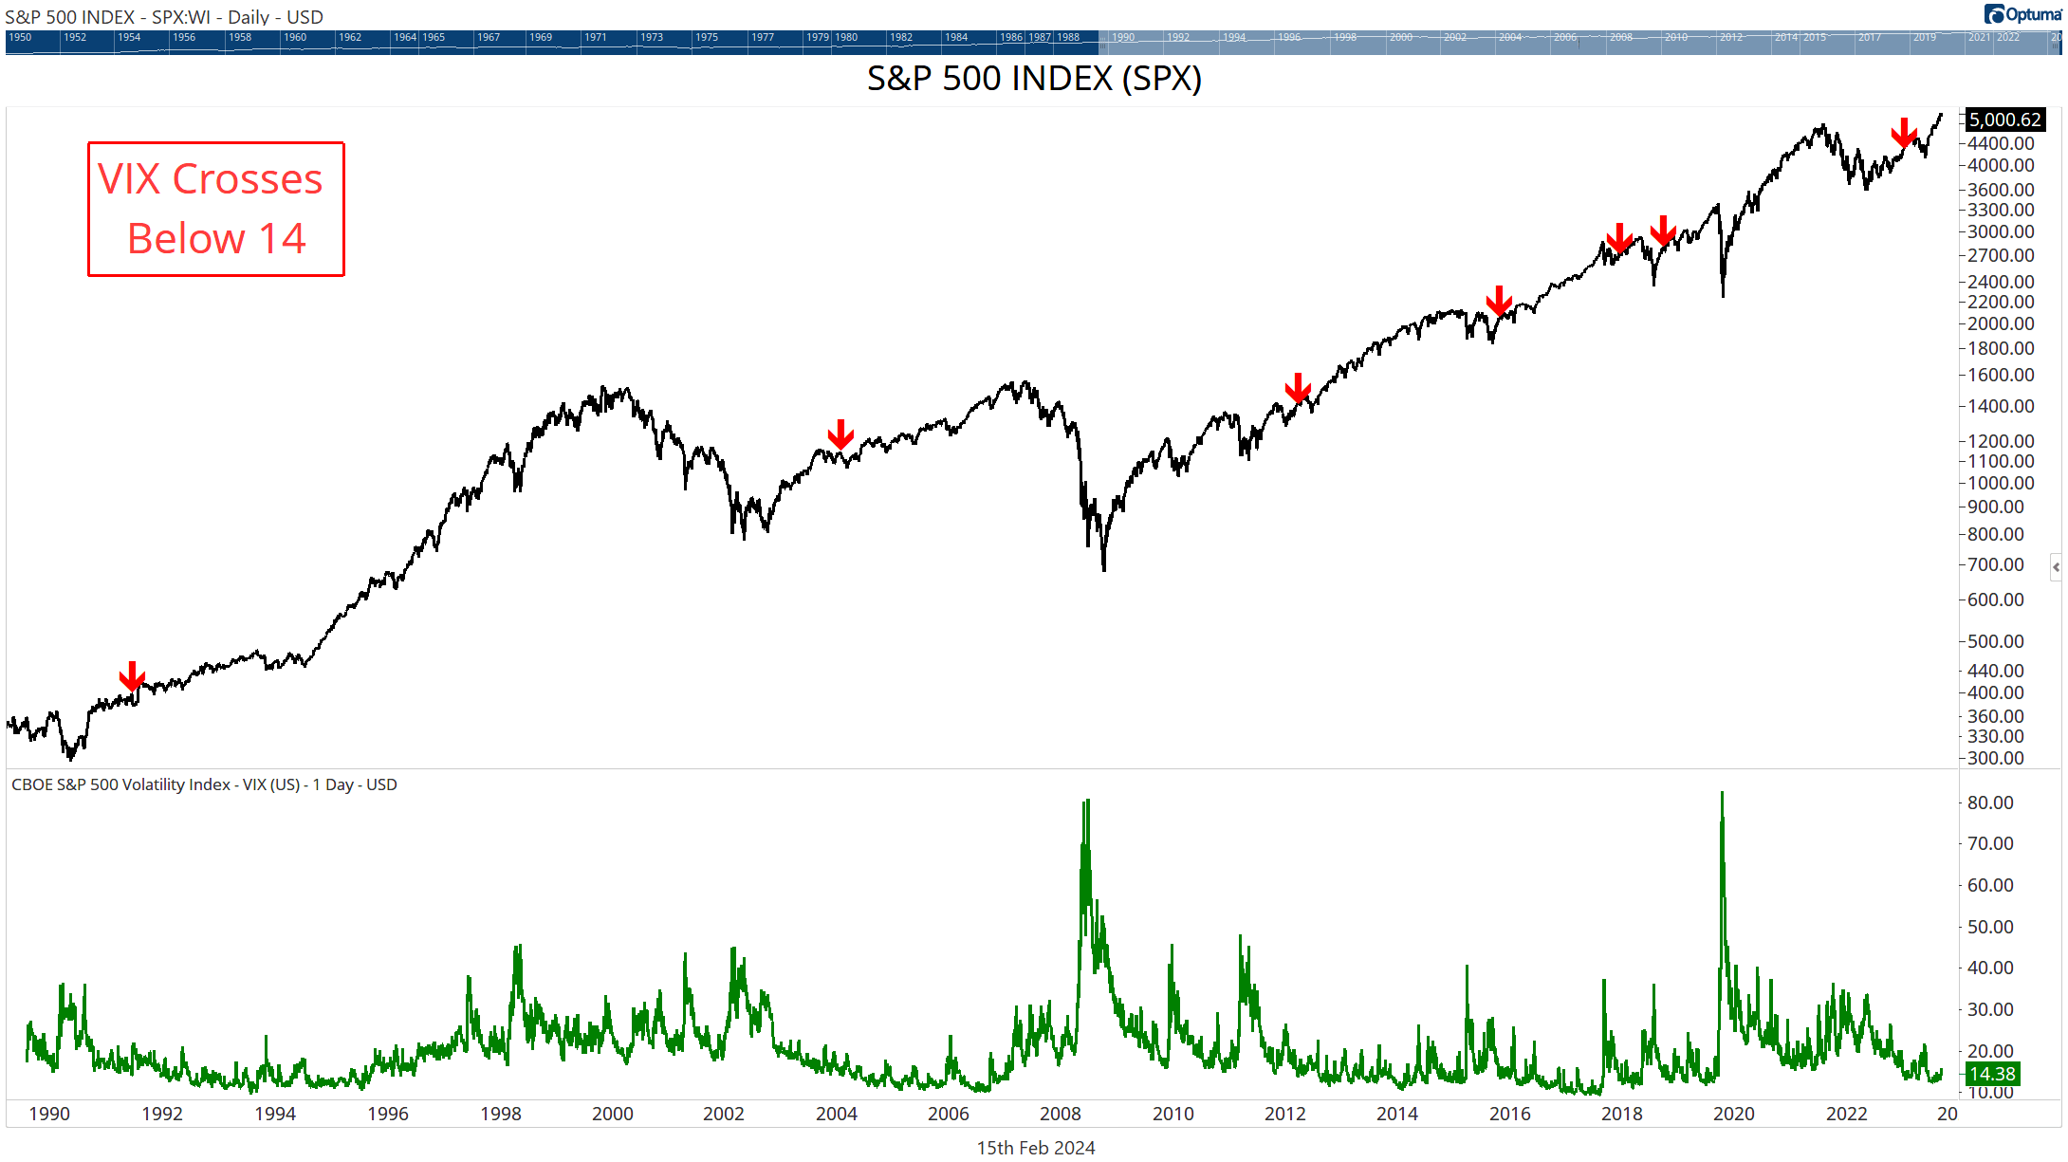
Task: Click the 1994 label on the time axis
Action: (x=275, y=1114)
